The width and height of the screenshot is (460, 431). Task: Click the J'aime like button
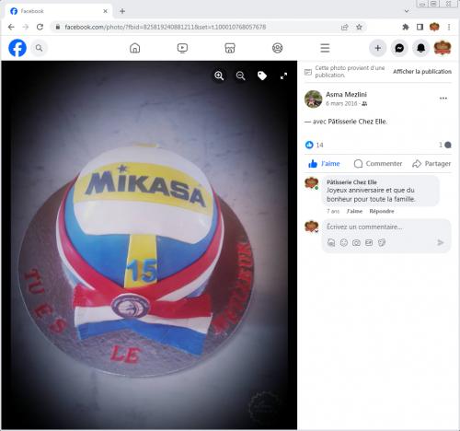(324, 164)
